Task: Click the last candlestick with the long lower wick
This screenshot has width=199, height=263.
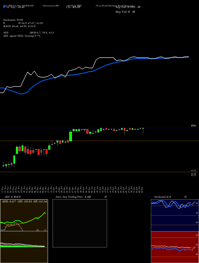Action: coord(143,131)
